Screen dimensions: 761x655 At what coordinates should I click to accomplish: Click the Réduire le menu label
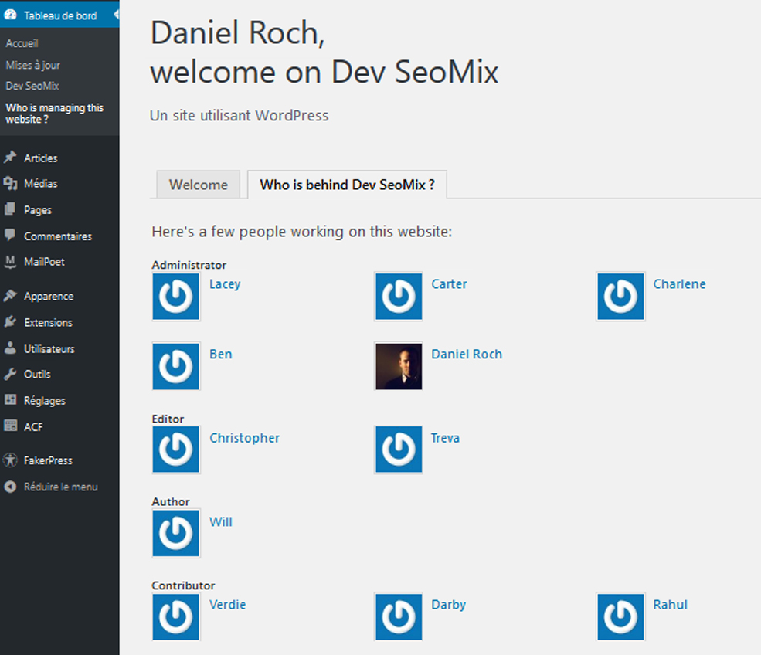click(61, 487)
